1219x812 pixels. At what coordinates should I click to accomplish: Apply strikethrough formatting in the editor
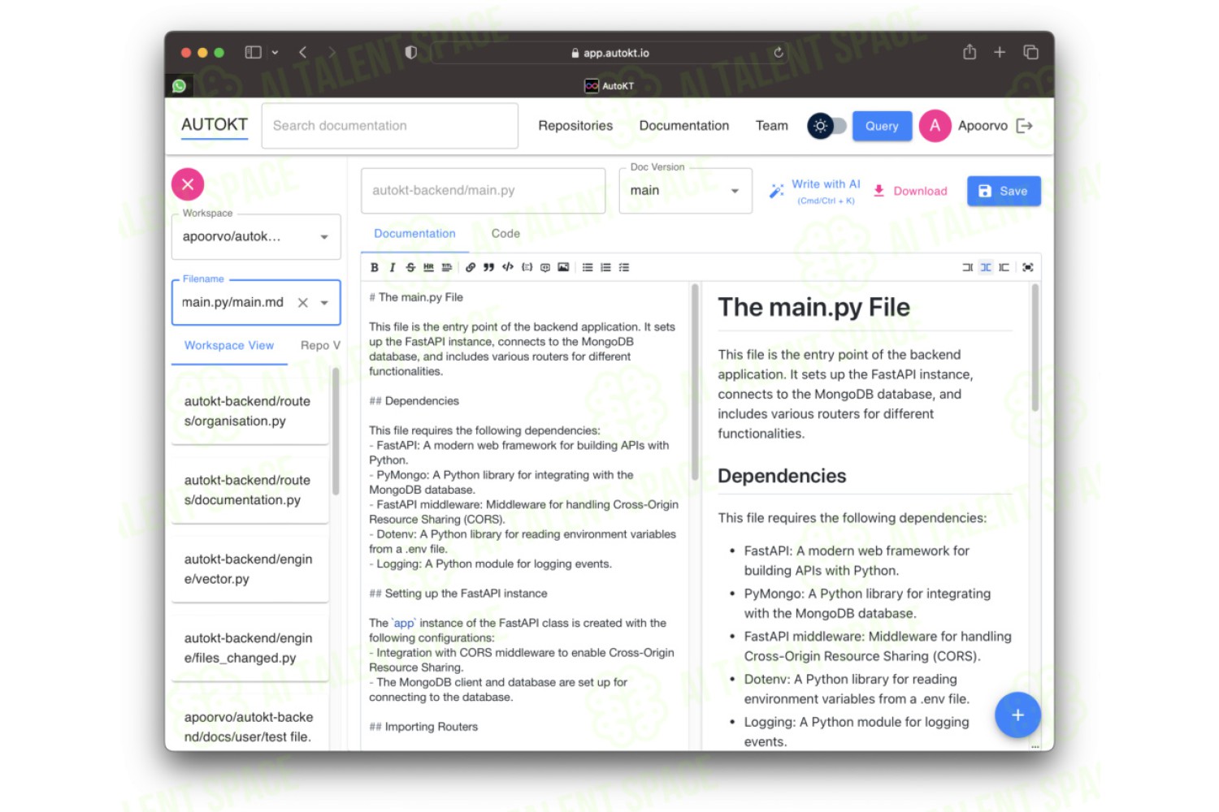410,267
